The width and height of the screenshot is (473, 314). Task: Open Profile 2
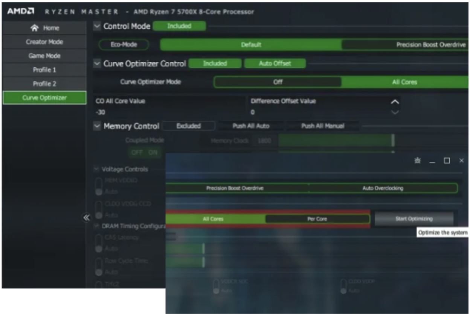click(x=44, y=84)
